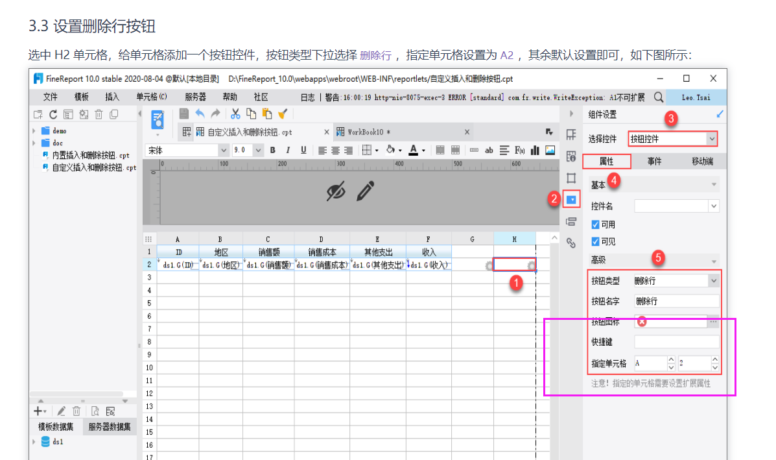This screenshot has height=460, width=776.
Task: Click the hyperlink chain icon in sidebar
Action: [571, 243]
